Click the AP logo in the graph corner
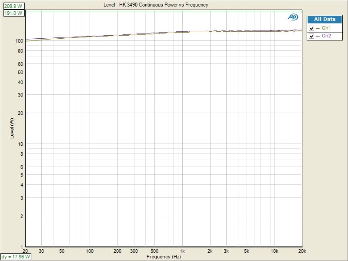348x261 pixels. point(293,17)
